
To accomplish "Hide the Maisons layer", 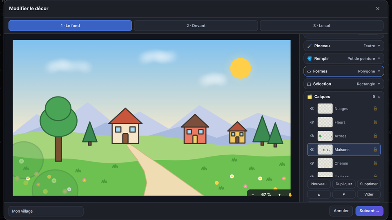I will click(312, 150).
